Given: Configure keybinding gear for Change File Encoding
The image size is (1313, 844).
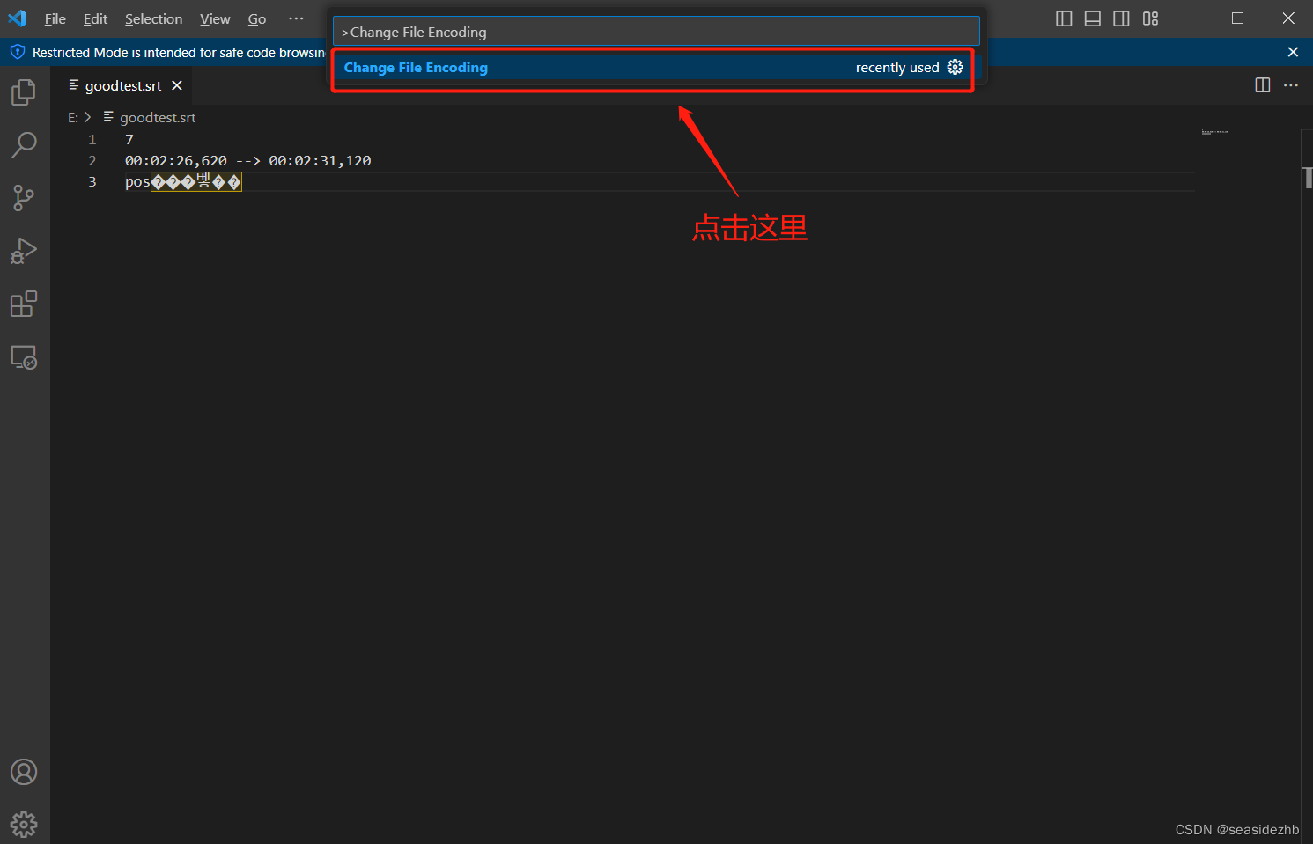Looking at the screenshot, I should tap(955, 67).
